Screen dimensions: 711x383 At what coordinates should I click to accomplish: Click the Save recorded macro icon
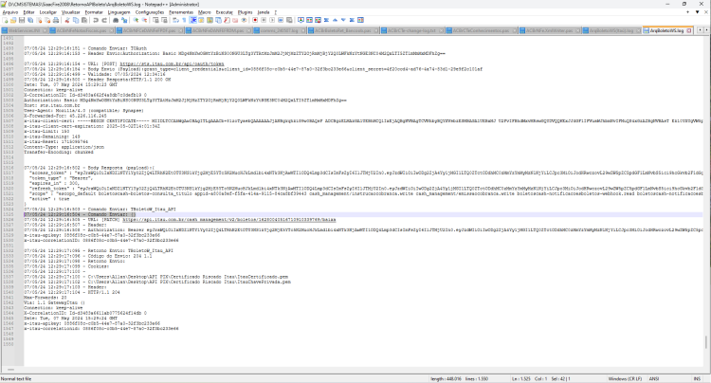click(x=289, y=20)
